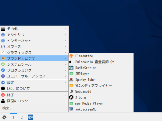Open the 終了 menu entry
Image resolution: width=162 pixels, height=121 pixels.
point(34,95)
